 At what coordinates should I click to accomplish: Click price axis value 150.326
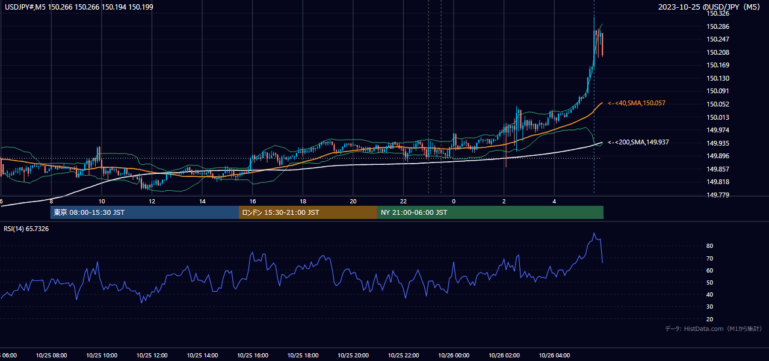coord(718,13)
